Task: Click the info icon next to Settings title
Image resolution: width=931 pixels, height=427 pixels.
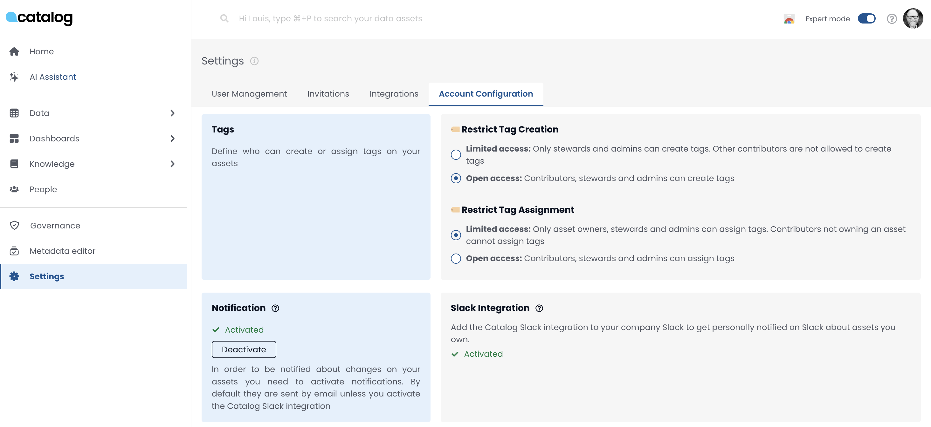Action: click(254, 61)
